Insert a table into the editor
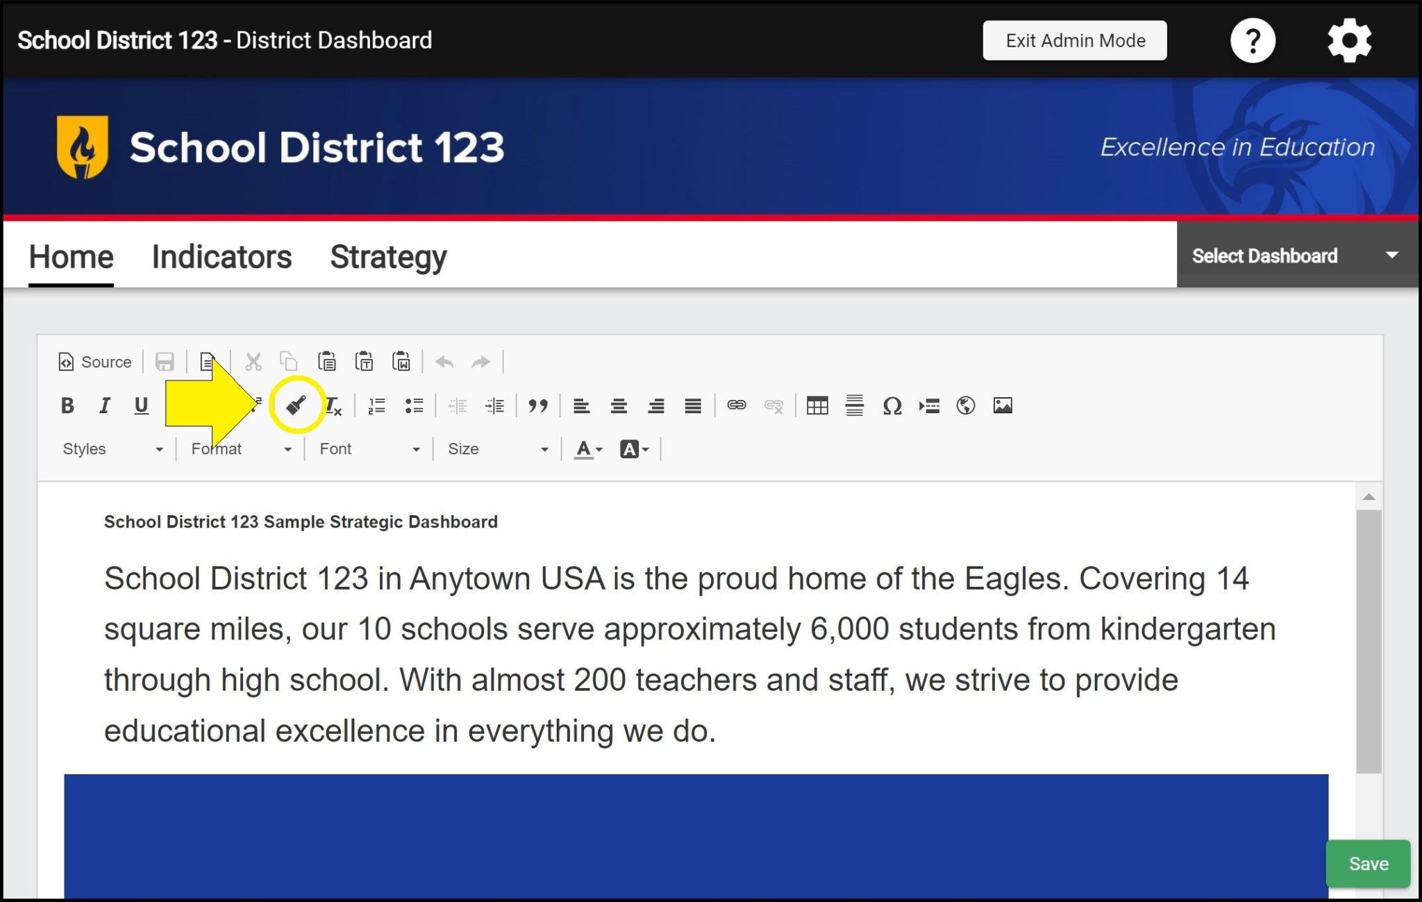Viewport: 1422px width, 902px height. [818, 406]
